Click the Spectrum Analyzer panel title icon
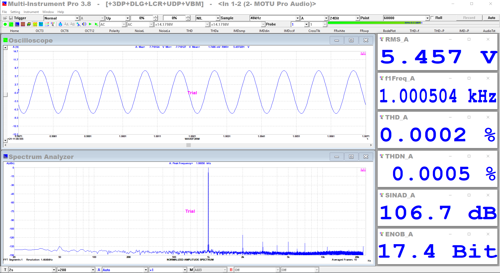The image size is (500, 273). point(5,156)
